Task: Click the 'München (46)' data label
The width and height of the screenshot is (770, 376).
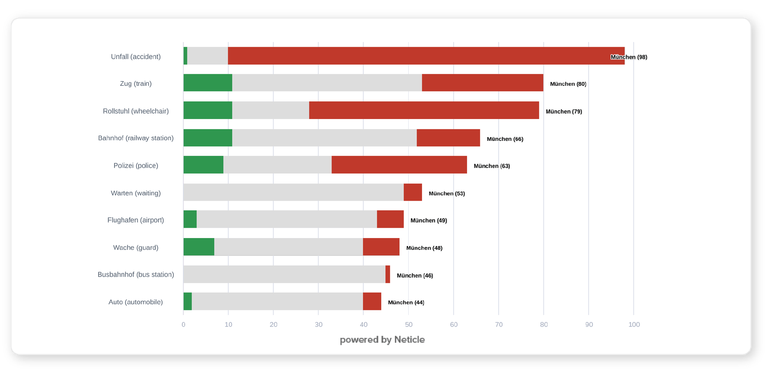Action: pyautogui.click(x=415, y=276)
